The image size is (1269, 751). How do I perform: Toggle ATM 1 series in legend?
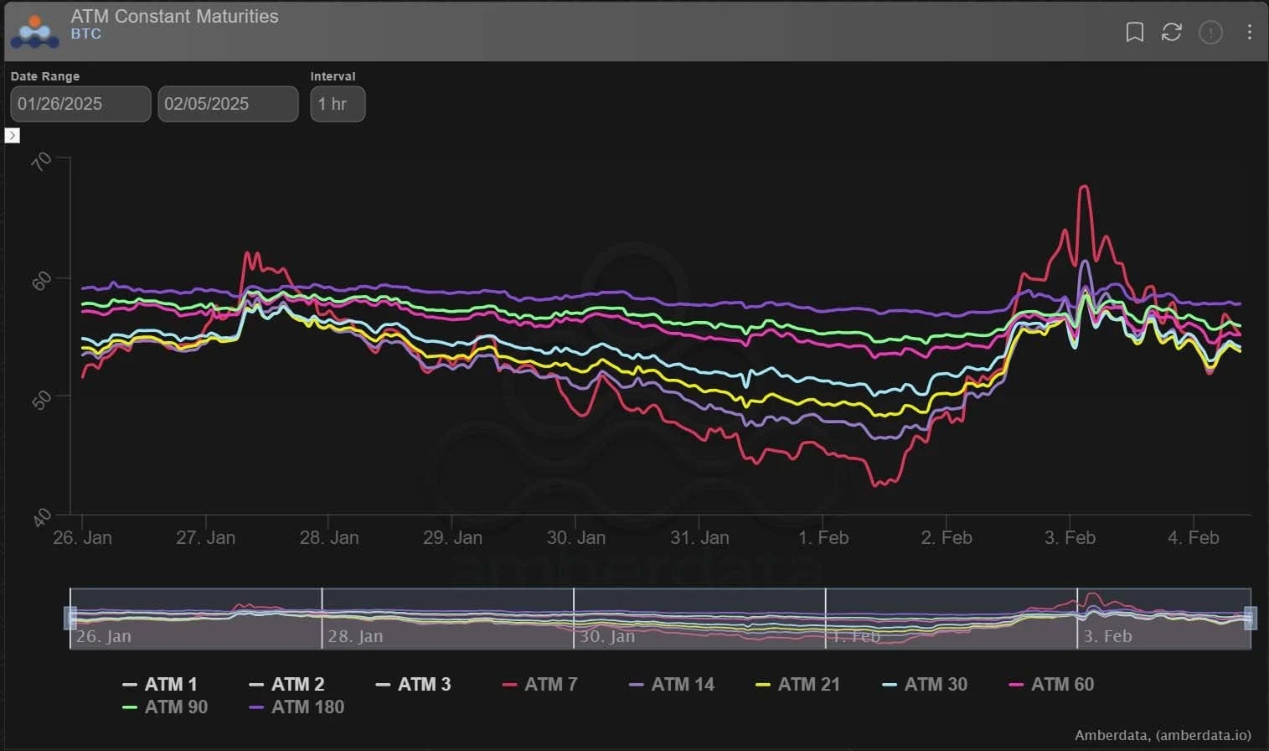point(160,685)
